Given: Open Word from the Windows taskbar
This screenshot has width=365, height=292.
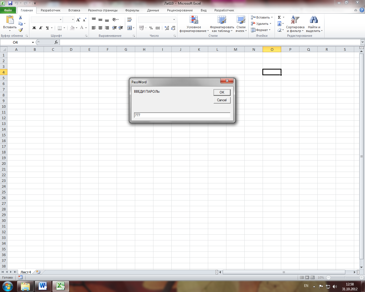Looking at the screenshot, I should (43, 286).
